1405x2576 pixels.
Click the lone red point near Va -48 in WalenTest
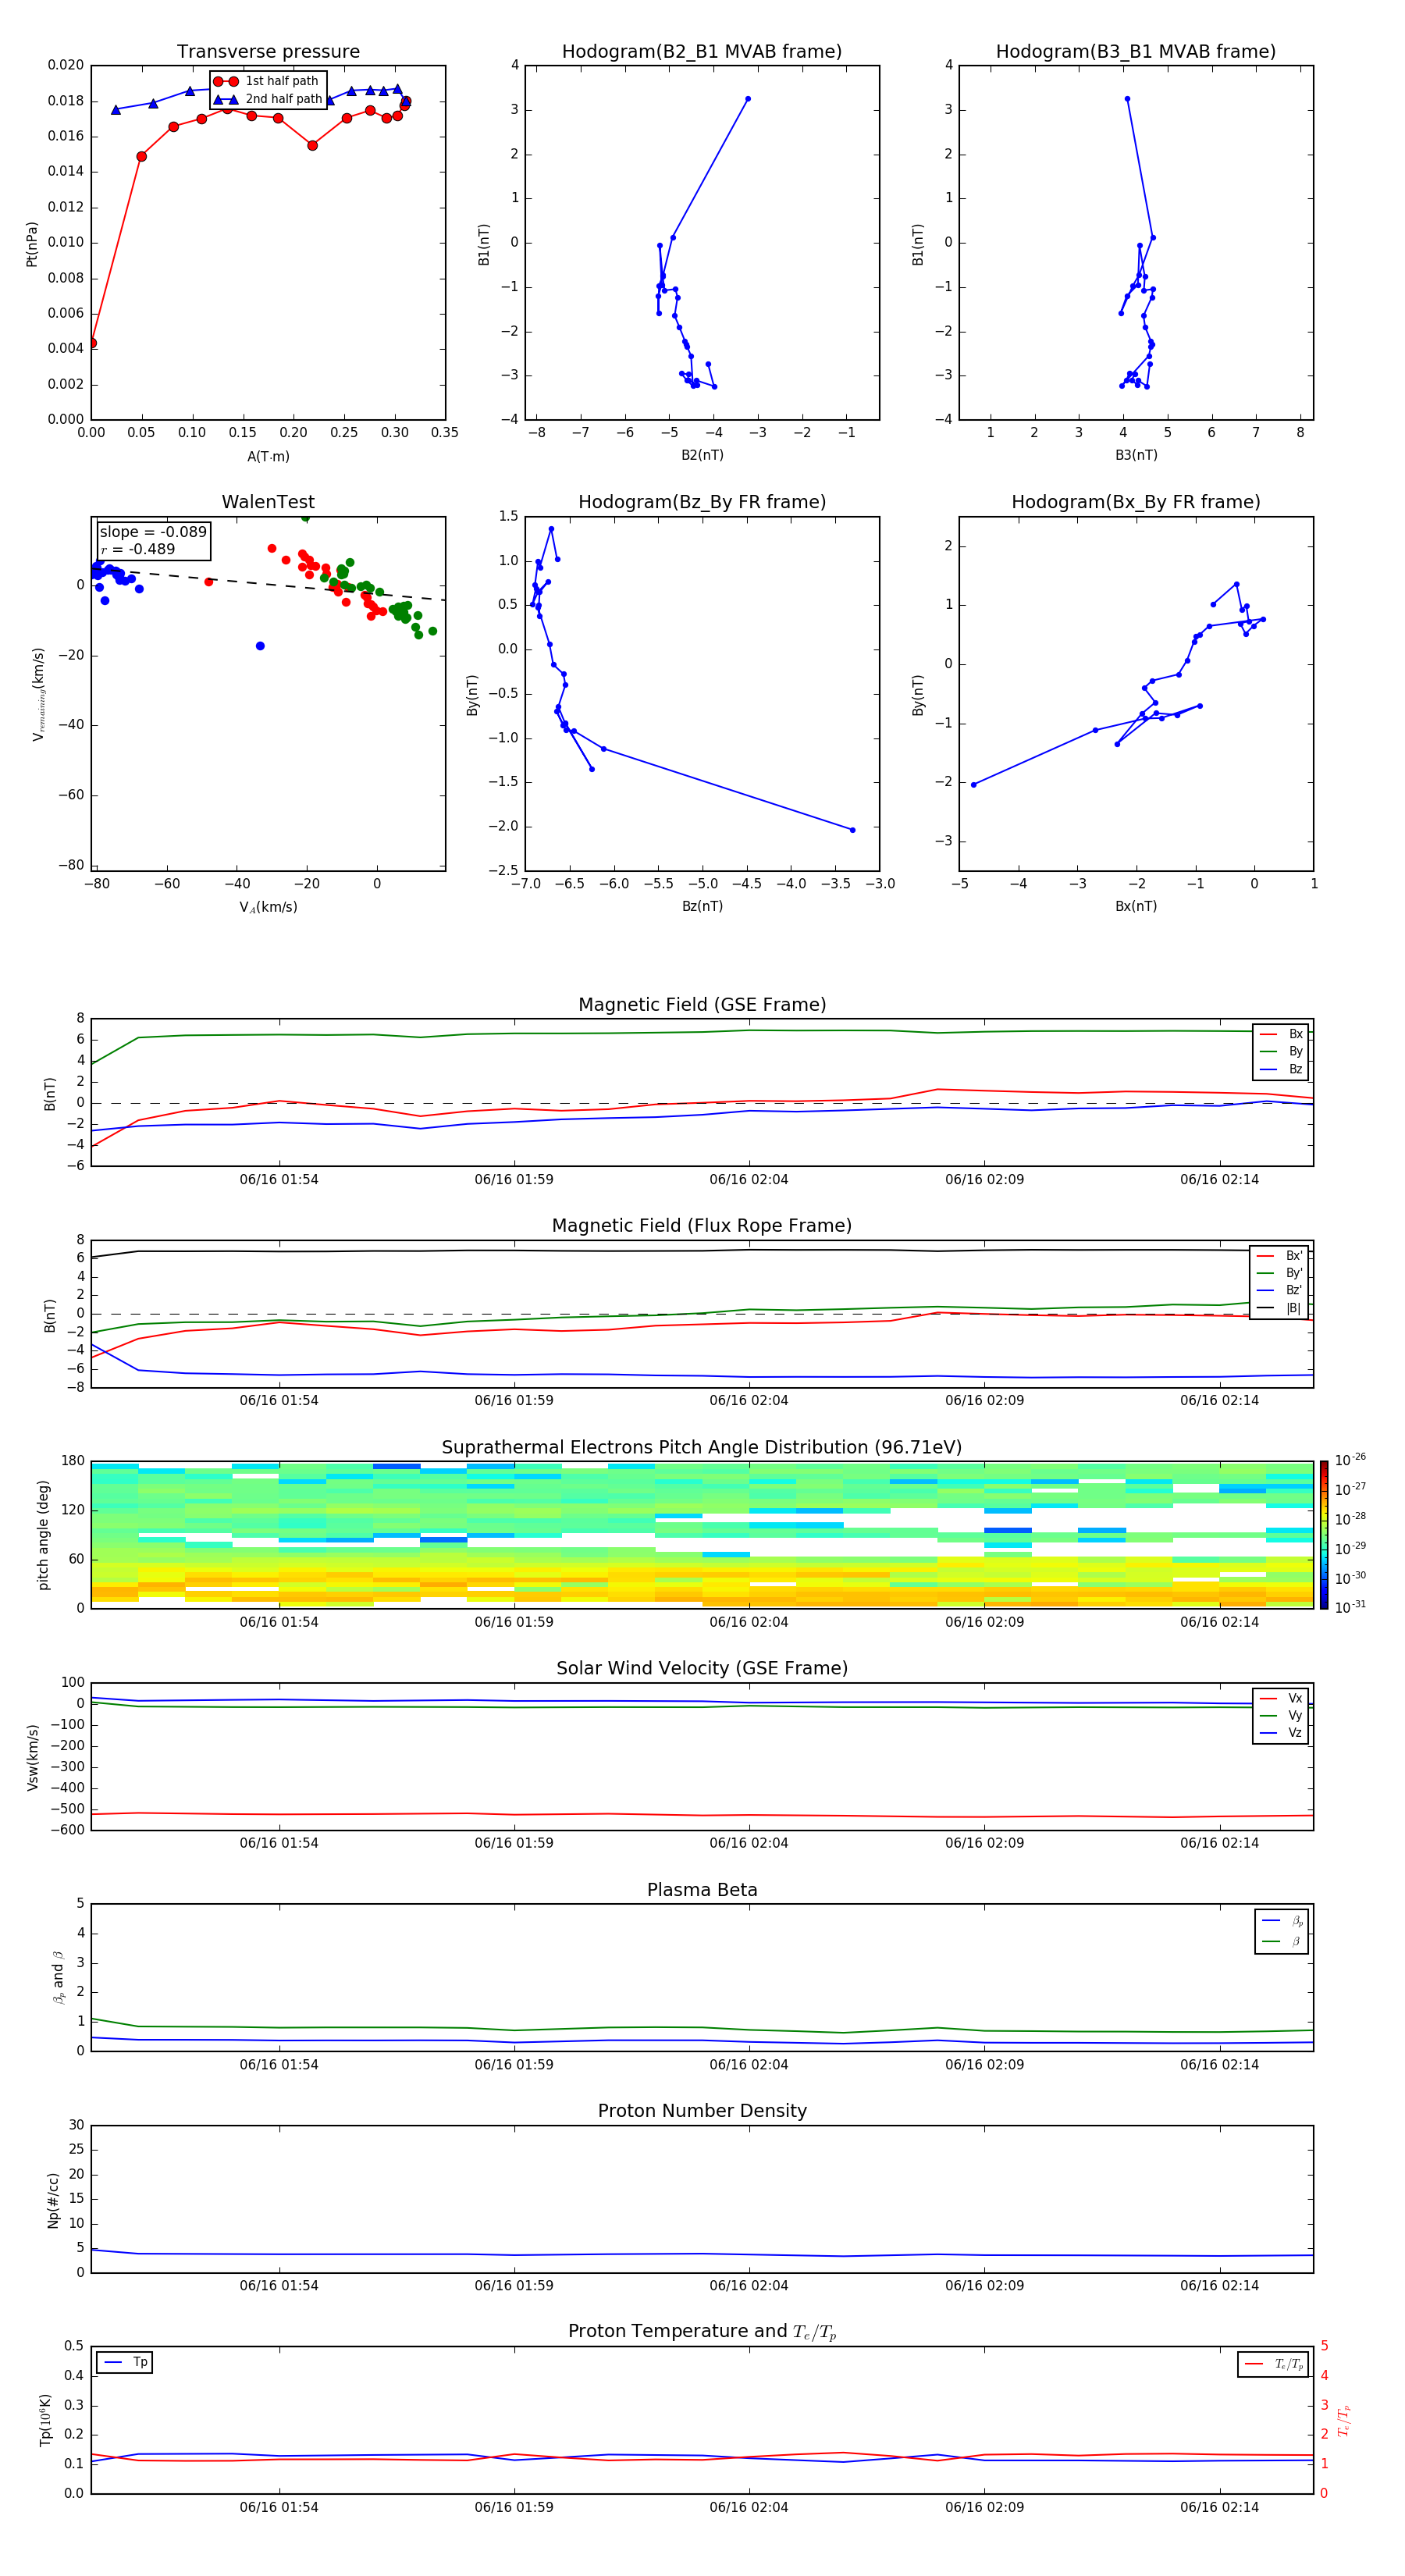209,582
